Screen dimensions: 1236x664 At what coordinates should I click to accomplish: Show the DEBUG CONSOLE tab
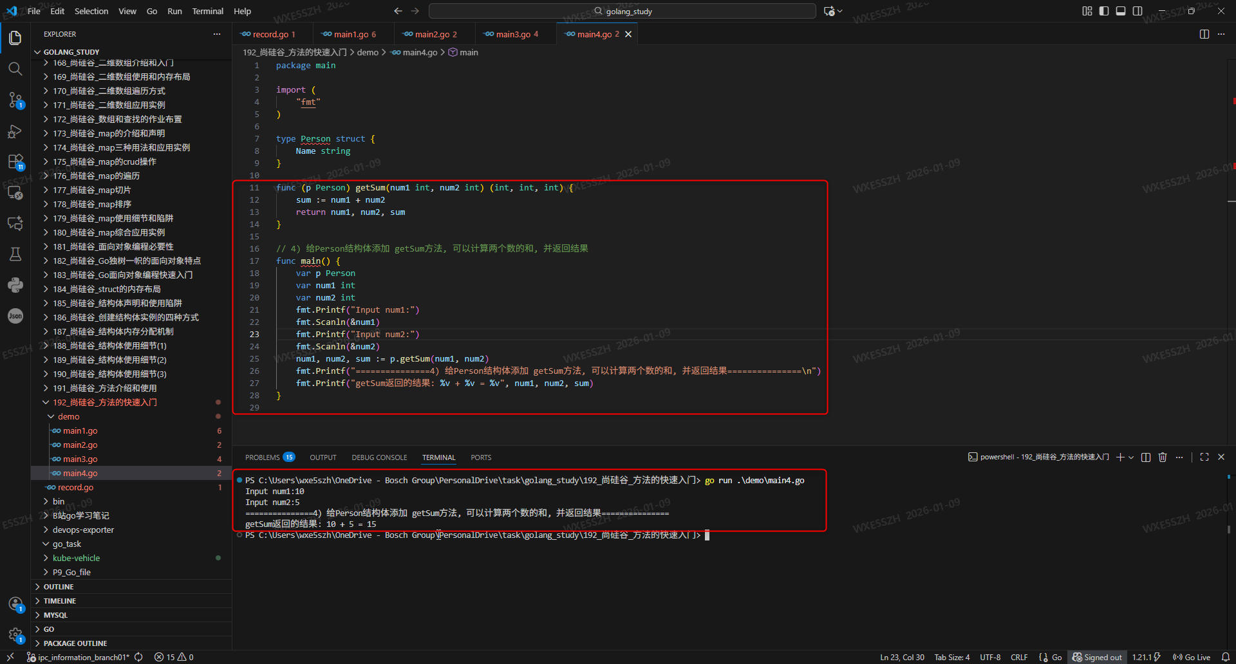click(379, 457)
